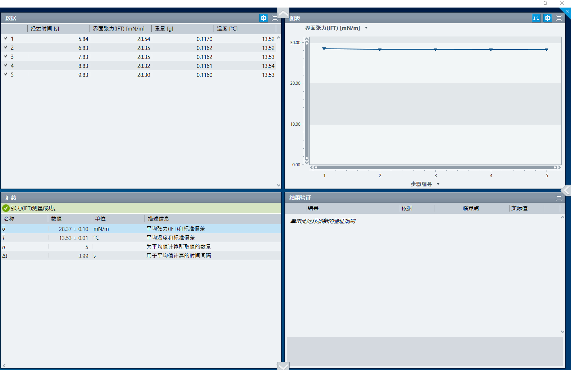Open the 步骤编号 x-axis dropdown
Screen dimensions: 571x370
(x=438, y=184)
